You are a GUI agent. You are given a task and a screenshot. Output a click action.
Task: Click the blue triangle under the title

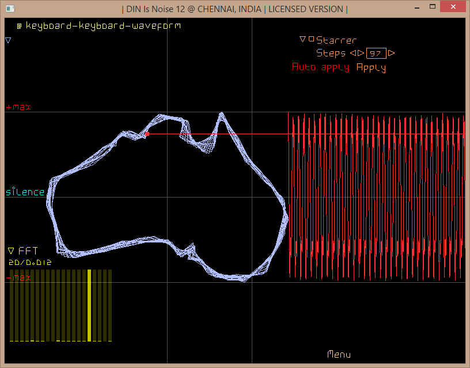(x=8, y=40)
